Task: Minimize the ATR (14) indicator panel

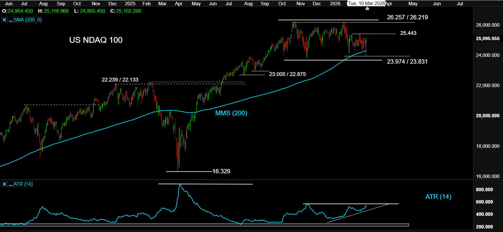Action: 10,184
